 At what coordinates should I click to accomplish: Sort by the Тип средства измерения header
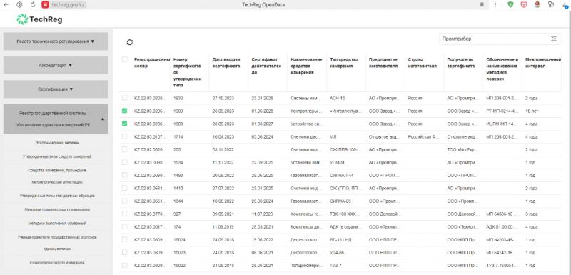point(344,63)
